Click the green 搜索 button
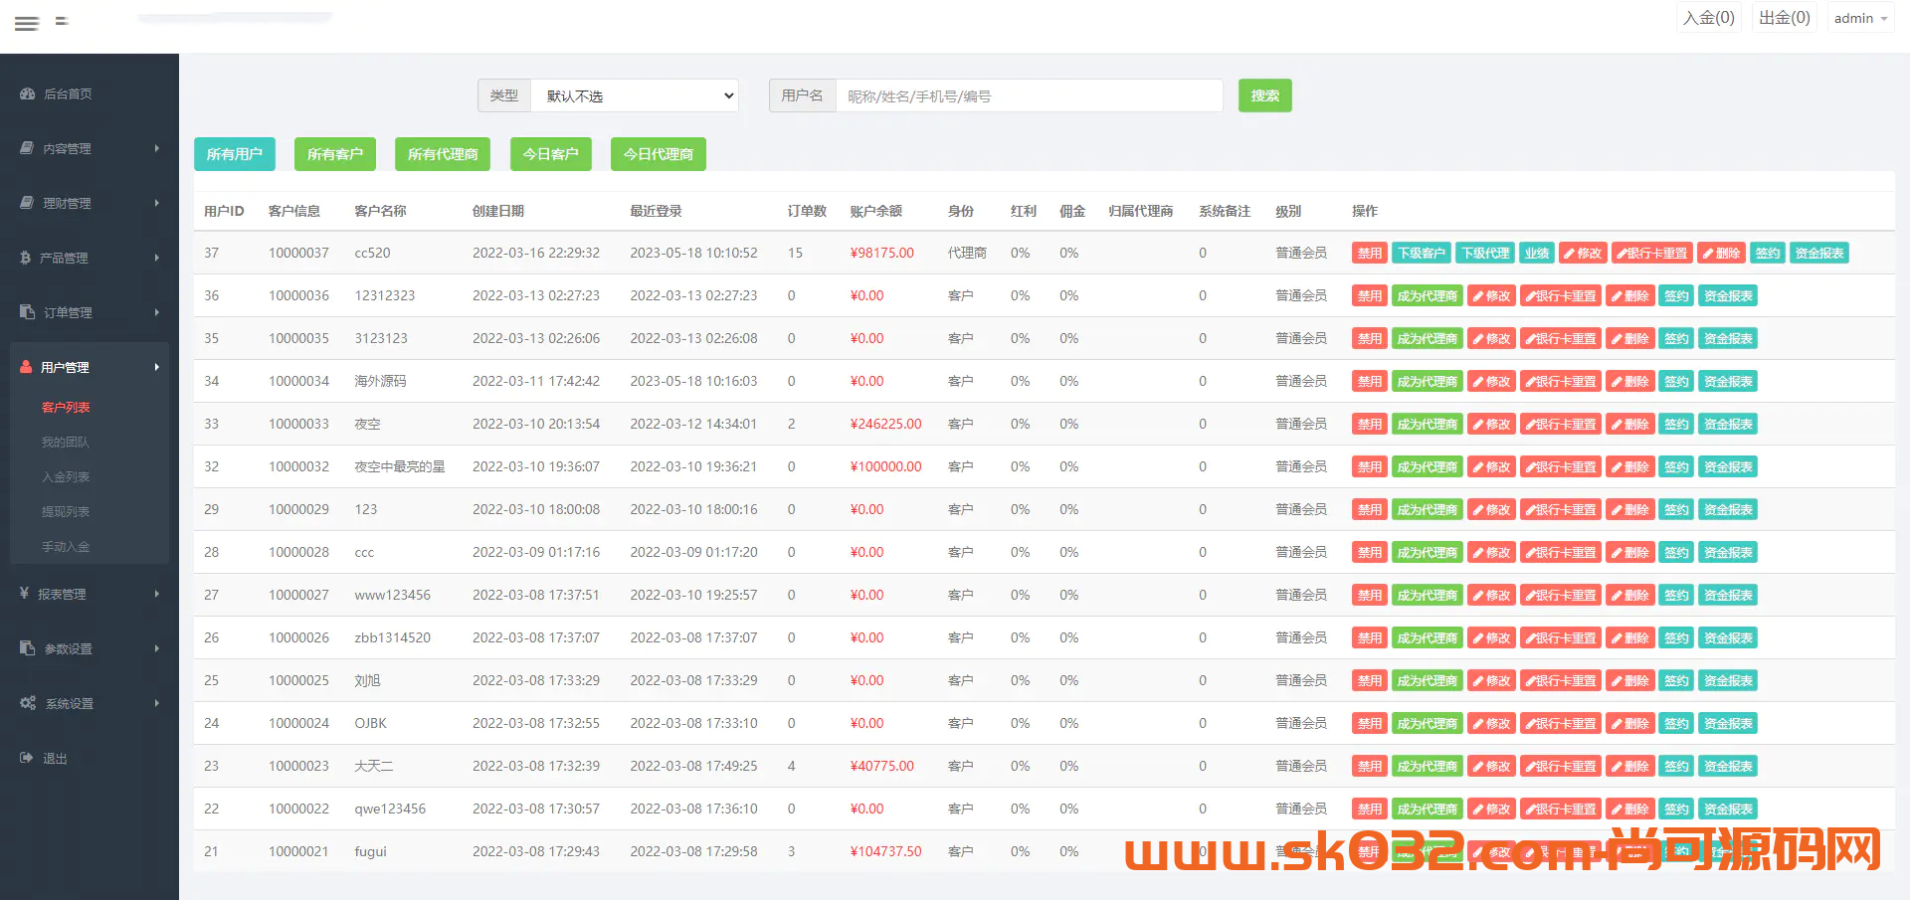The image size is (1910, 900). 1265,95
